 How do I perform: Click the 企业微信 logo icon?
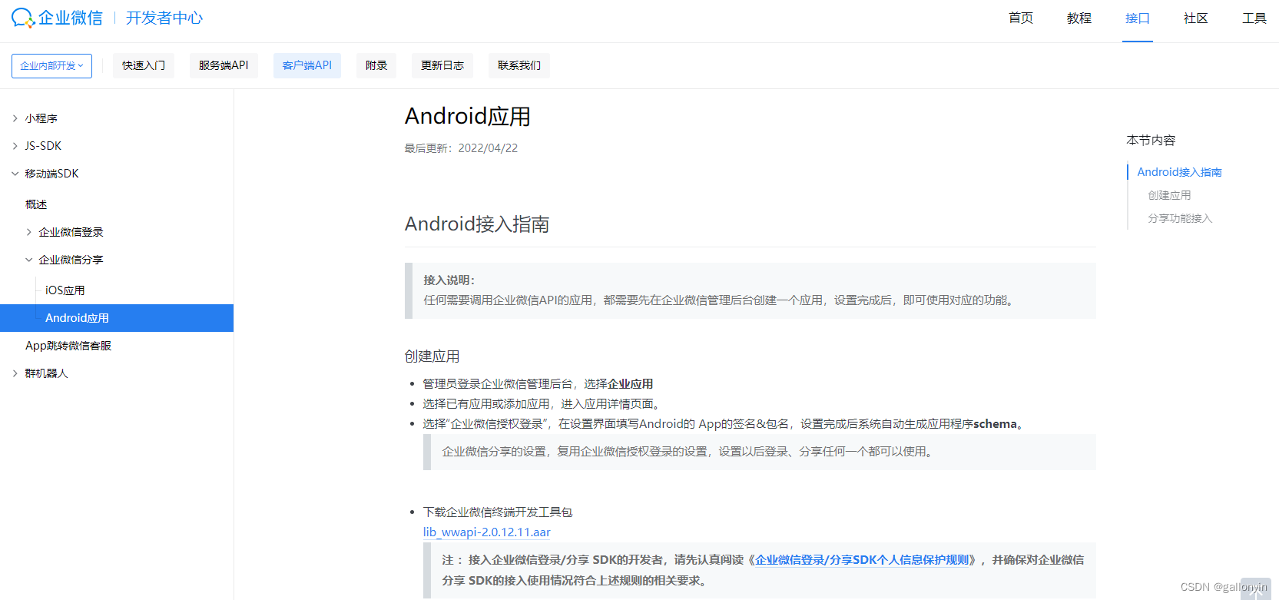[23, 18]
